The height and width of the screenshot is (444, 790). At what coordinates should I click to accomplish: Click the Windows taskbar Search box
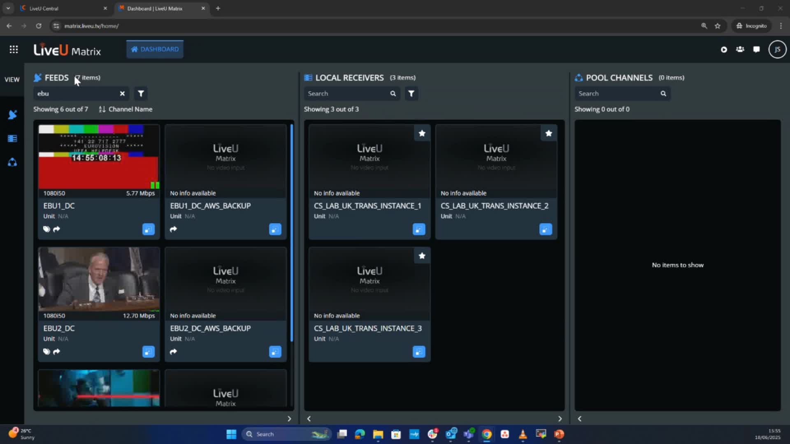point(287,434)
